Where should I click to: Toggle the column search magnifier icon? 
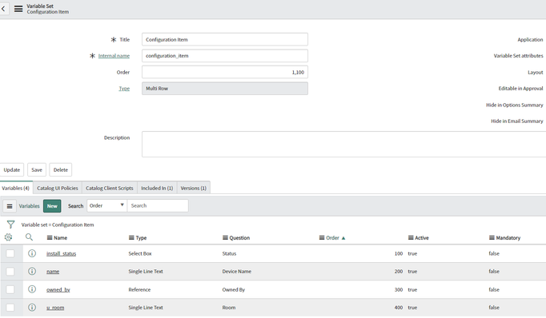[x=30, y=237]
